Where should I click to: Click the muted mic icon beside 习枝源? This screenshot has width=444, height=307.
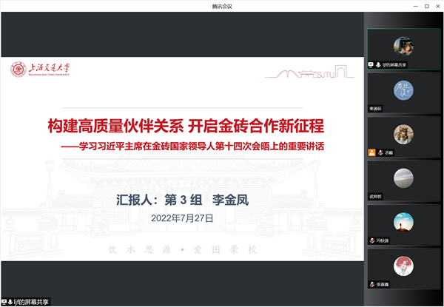click(371, 240)
